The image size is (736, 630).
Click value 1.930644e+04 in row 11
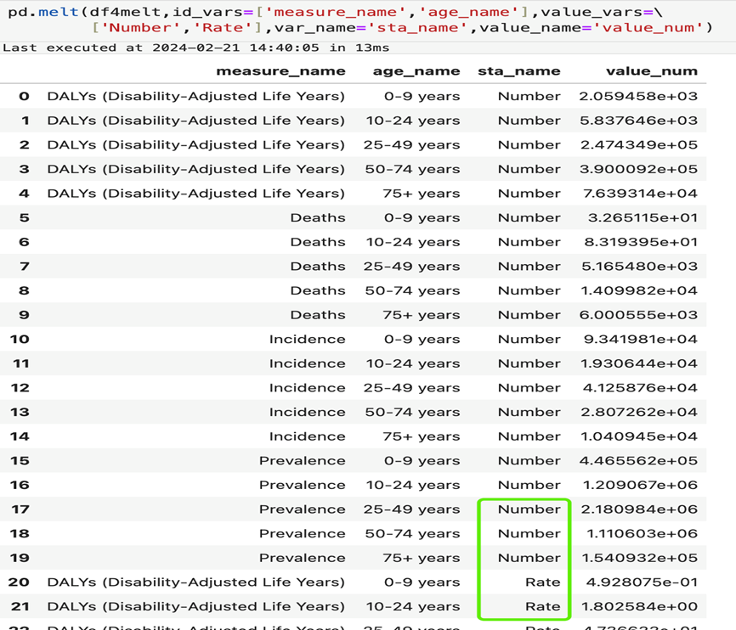(639, 364)
